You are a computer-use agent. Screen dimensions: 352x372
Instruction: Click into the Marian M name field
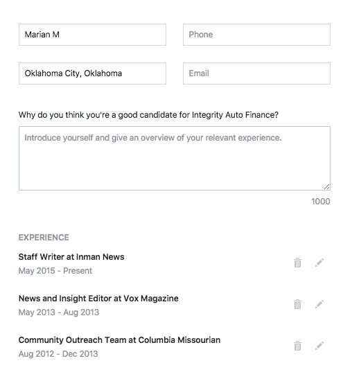coord(92,35)
